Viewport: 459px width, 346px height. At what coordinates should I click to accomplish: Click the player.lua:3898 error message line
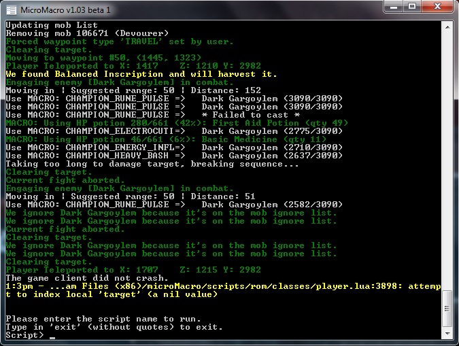coord(223,286)
